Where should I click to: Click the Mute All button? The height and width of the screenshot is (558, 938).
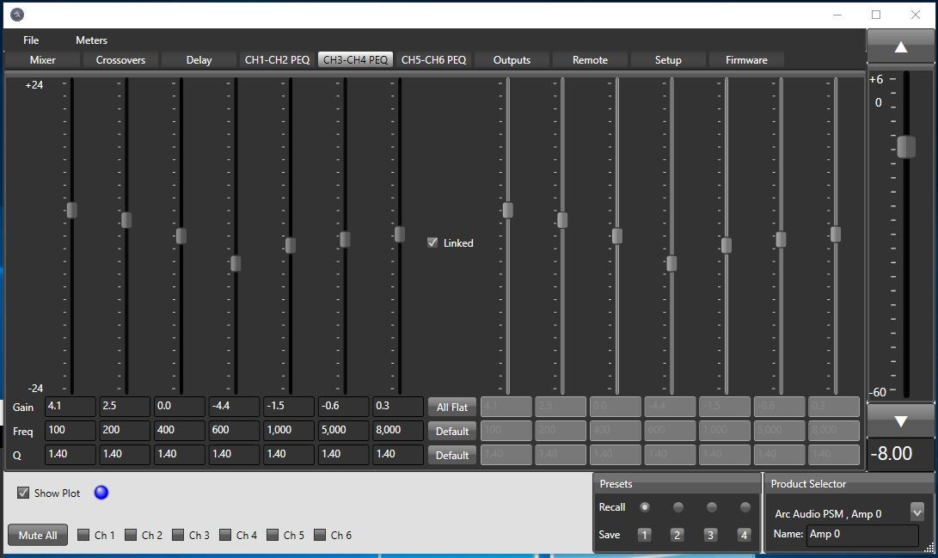click(38, 535)
